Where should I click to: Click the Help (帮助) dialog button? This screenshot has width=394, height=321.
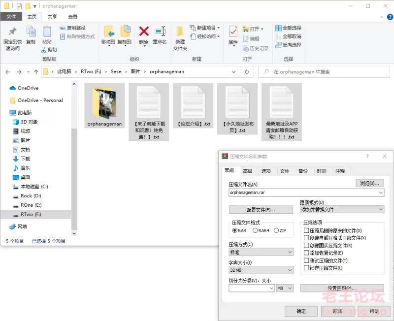point(374,311)
